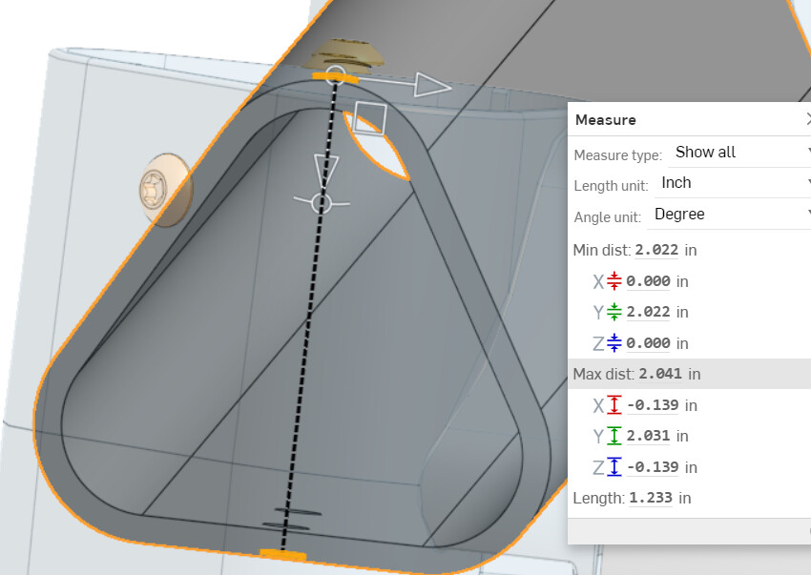Screen dimensions: 811x575
Task: Click the square plane manipulator handle
Action: point(369,118)
